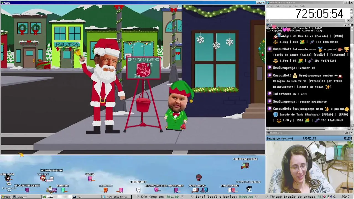354x199 pixels.
Task: Click the LEOCOLUCCII white avatar
Action: pyautogui.click(x=138, y=190)
